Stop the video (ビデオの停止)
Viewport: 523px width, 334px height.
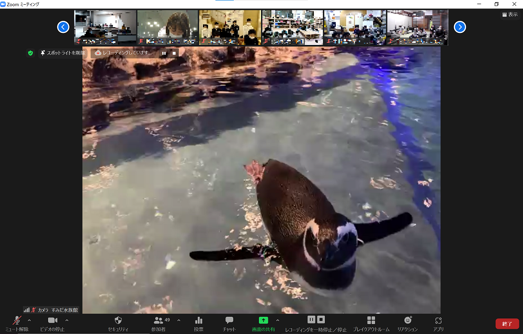pyautogui.click(x=52, y=320)
